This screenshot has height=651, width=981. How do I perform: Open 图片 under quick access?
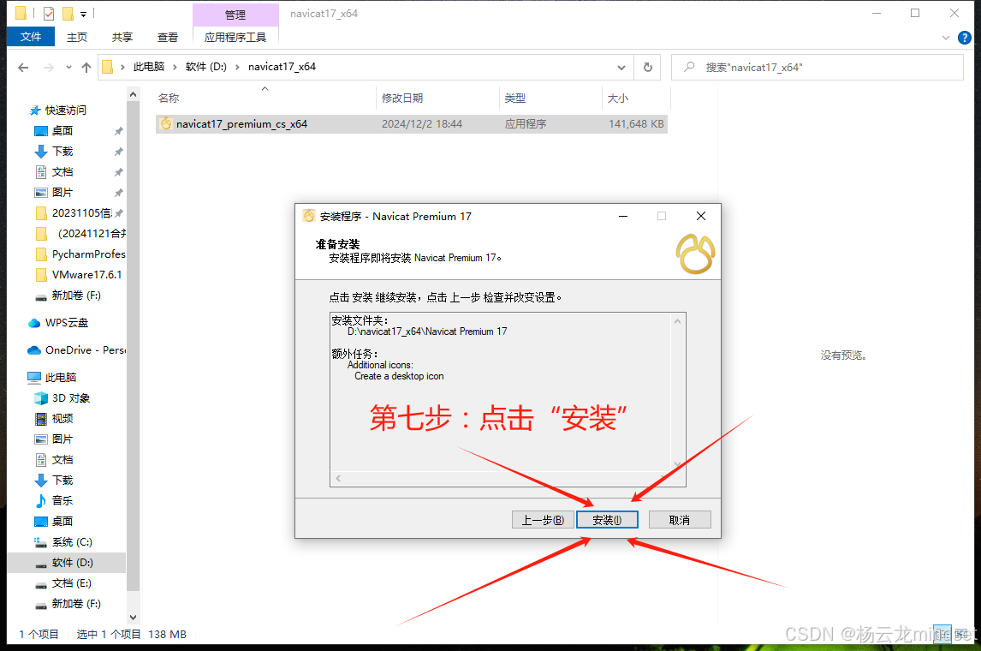click(x=62, y=193)
